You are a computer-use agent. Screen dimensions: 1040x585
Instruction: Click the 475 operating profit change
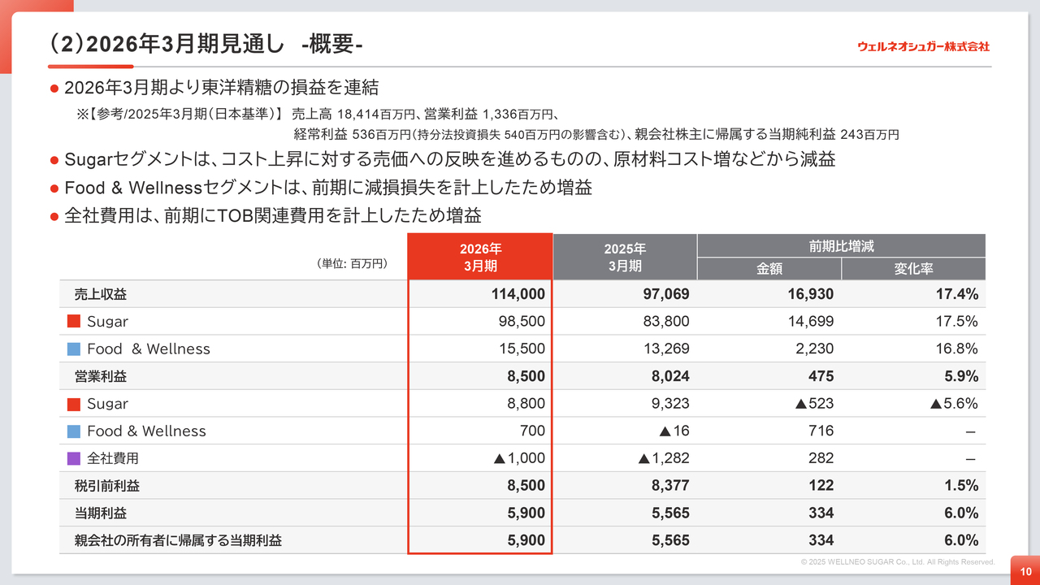pyautogui.click(x=821, y=377)
